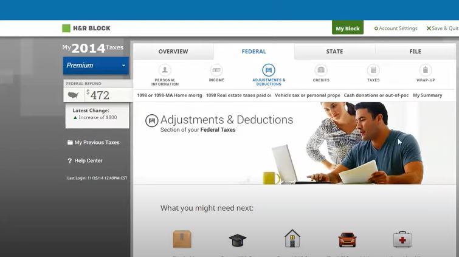
Task: Switch to the Federal tab
Action: tap(254, 52)
